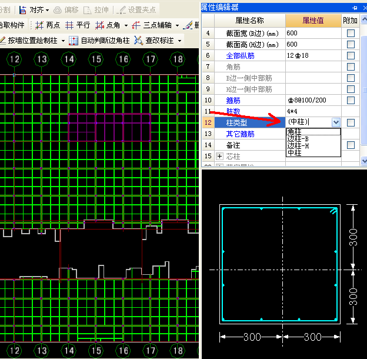367x359 pixels.
Task: Click the brush icon right of 三点辅轴
Action: pyautogui.click(x=188, y=25)
